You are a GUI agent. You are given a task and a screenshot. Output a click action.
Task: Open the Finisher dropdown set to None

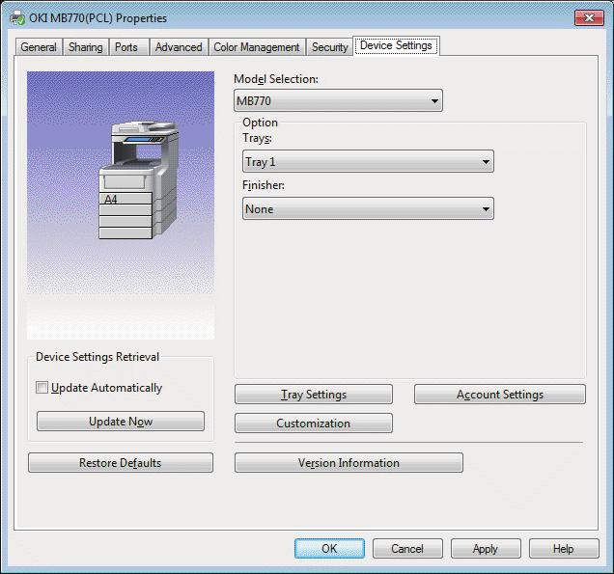coord(368,208)
